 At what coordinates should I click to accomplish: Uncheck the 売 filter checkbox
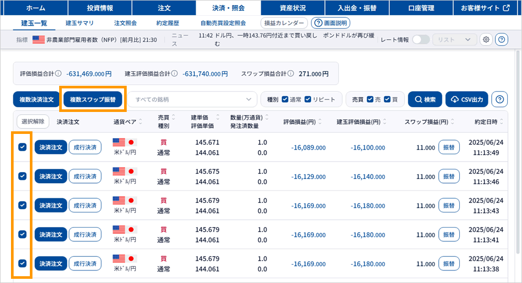pos(370,99)
